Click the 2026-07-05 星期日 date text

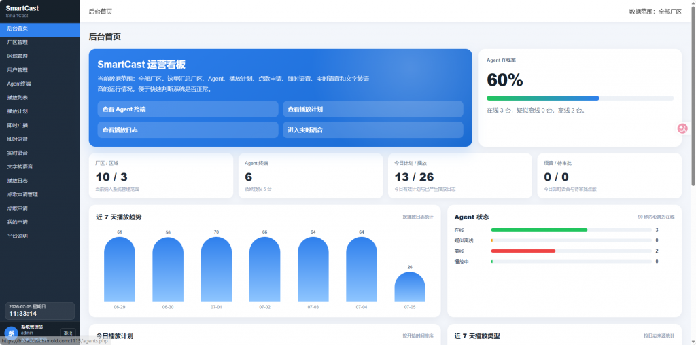pos(27,306)
